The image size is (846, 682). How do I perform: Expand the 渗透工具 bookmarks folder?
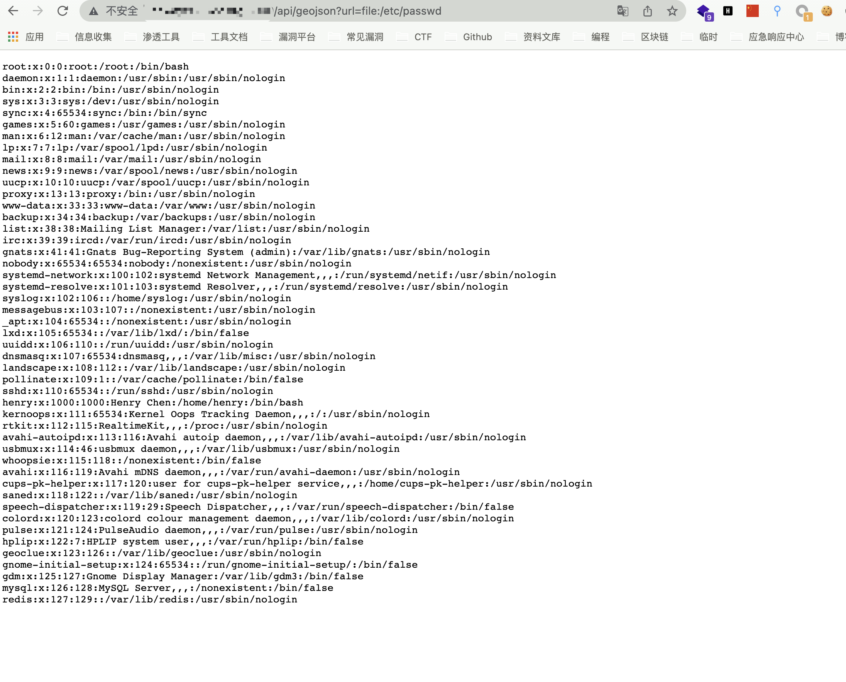[162, 37]
